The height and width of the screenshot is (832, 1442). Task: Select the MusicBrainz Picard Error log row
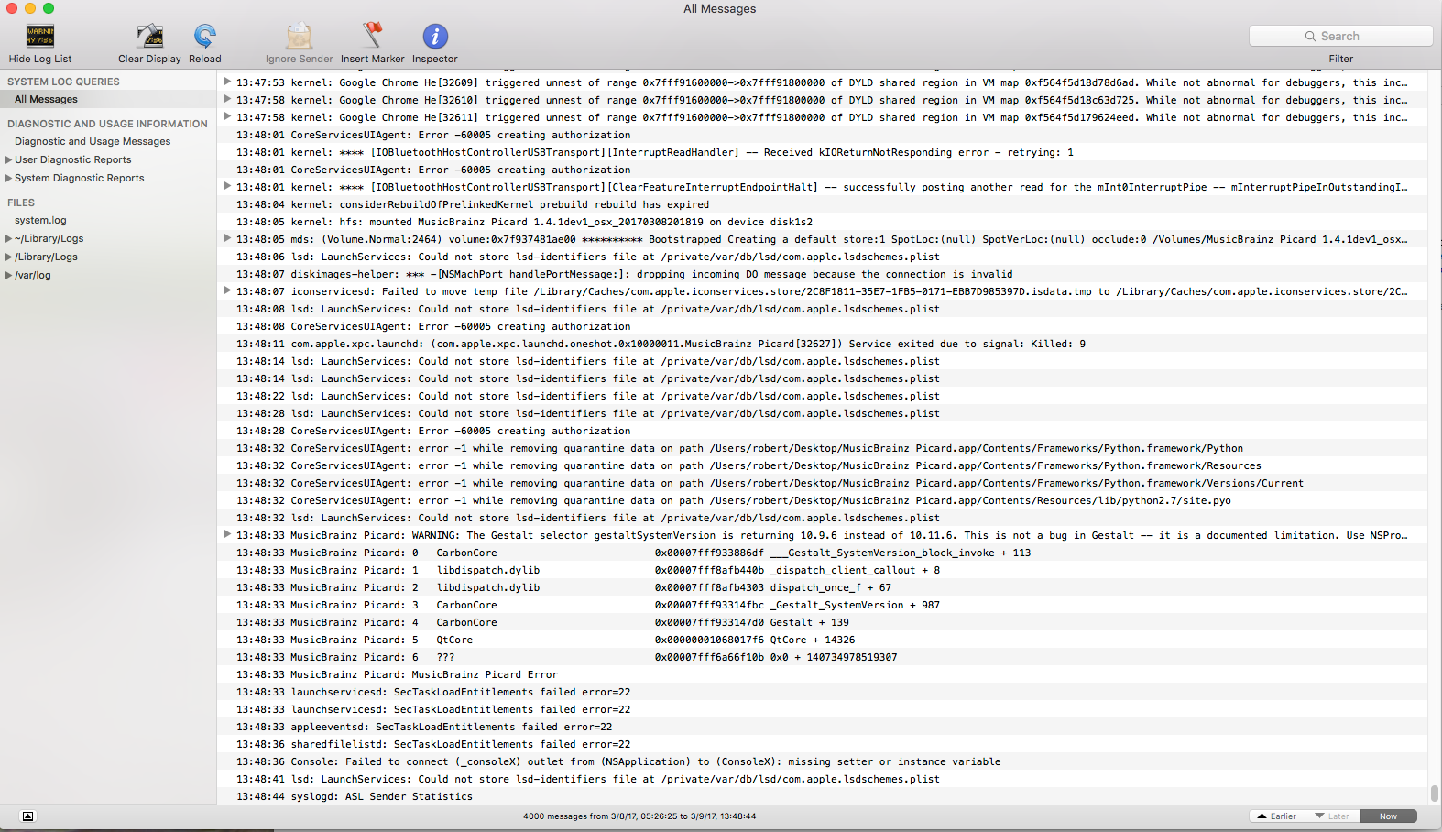[x=822, y=674]
